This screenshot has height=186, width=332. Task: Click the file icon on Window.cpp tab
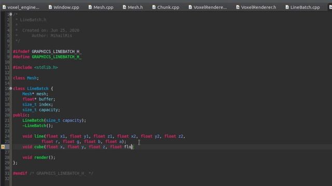pyautogui.click(x=50, y=7)
